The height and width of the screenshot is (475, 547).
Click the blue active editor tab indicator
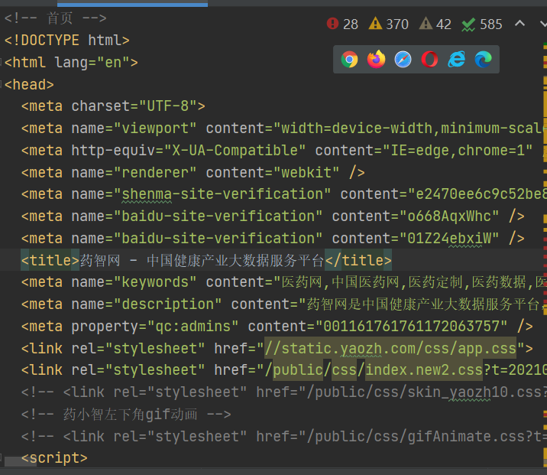132,4
